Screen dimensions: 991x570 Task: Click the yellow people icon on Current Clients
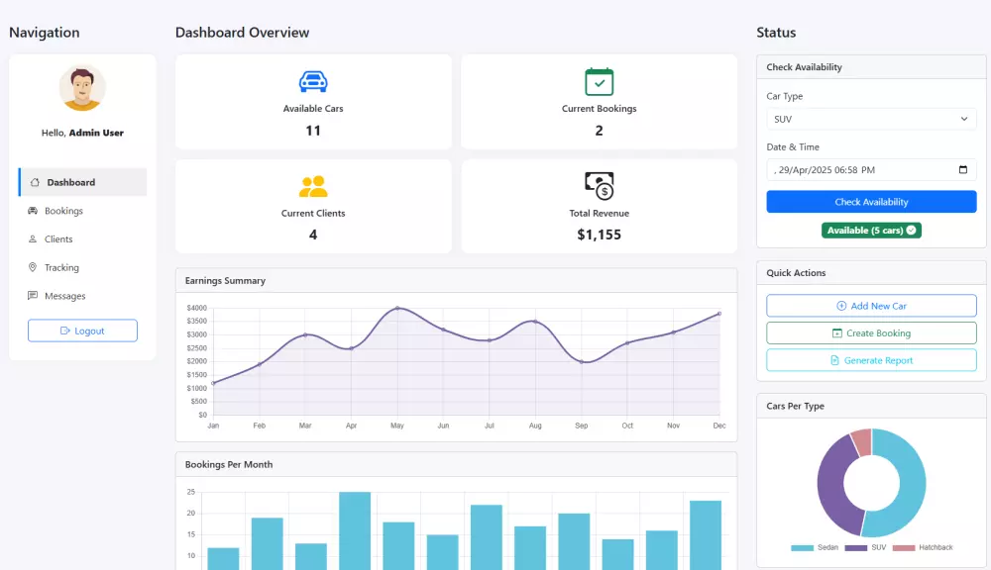(313, 186)
